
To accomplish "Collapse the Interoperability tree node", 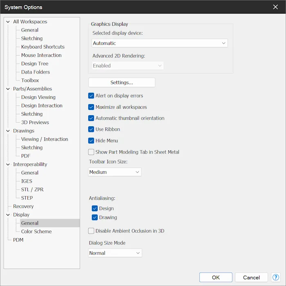I will click(8, 164).
